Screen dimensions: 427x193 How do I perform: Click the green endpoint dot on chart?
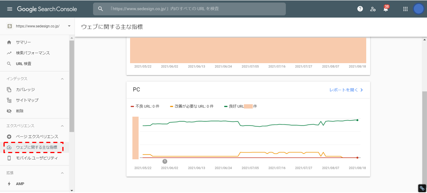pyautogui.click(x=357, y=120)
